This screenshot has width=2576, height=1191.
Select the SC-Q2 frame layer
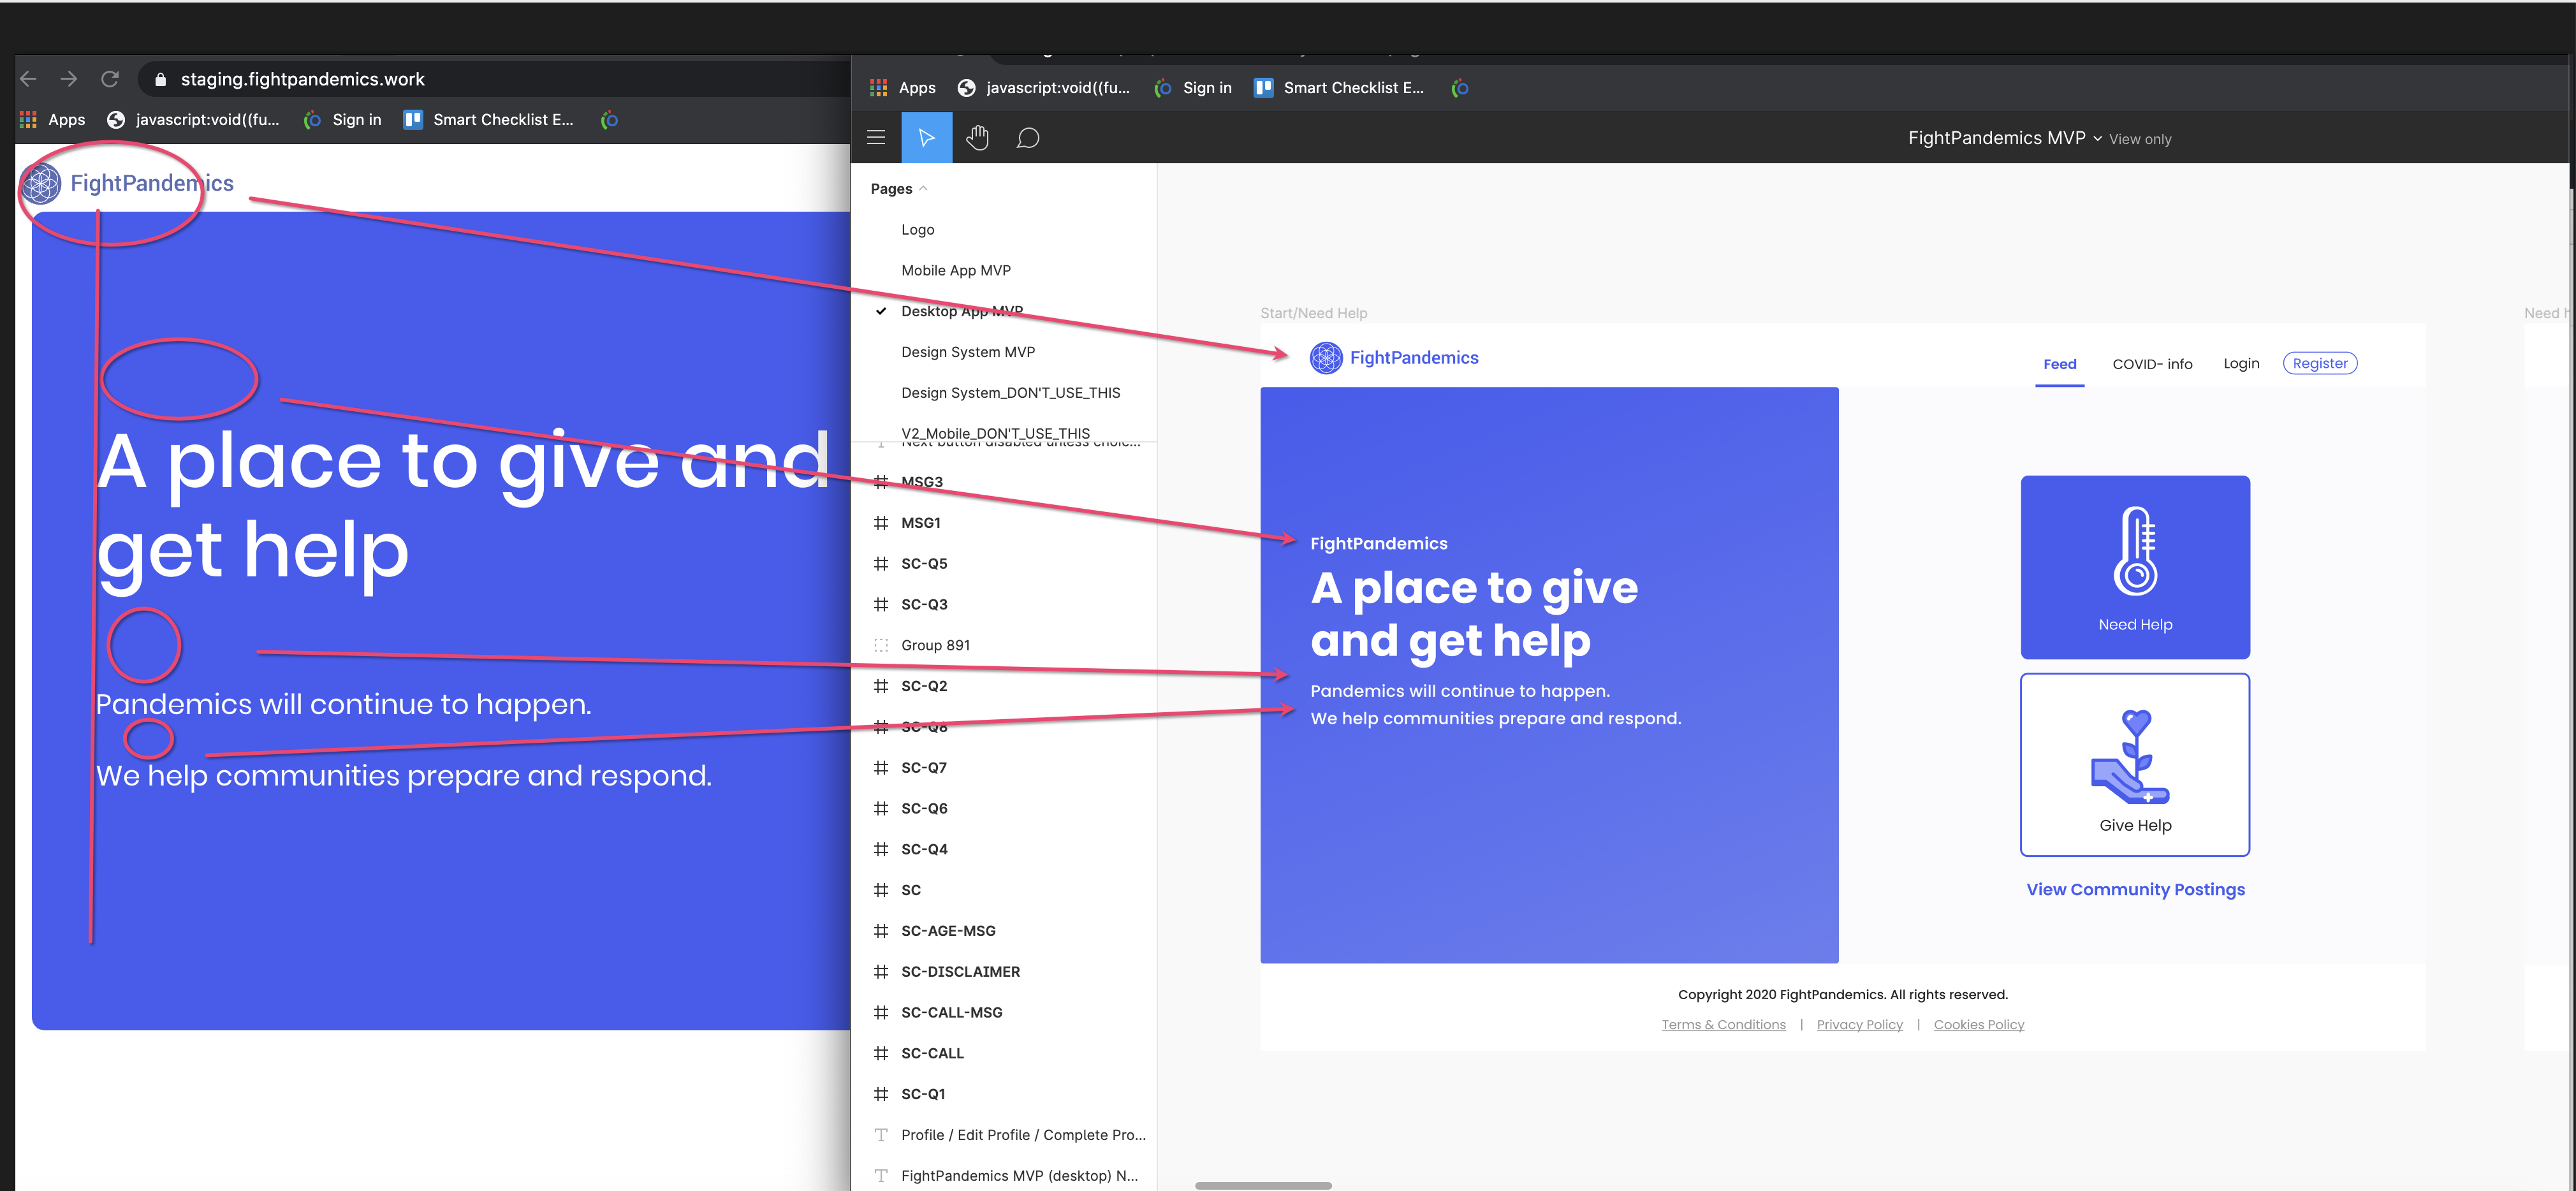click(924, 686)
